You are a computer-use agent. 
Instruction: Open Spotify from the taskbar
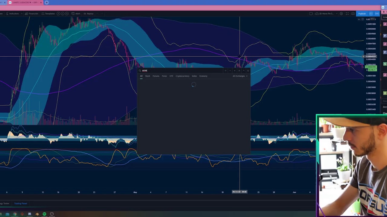click(44, 214)
